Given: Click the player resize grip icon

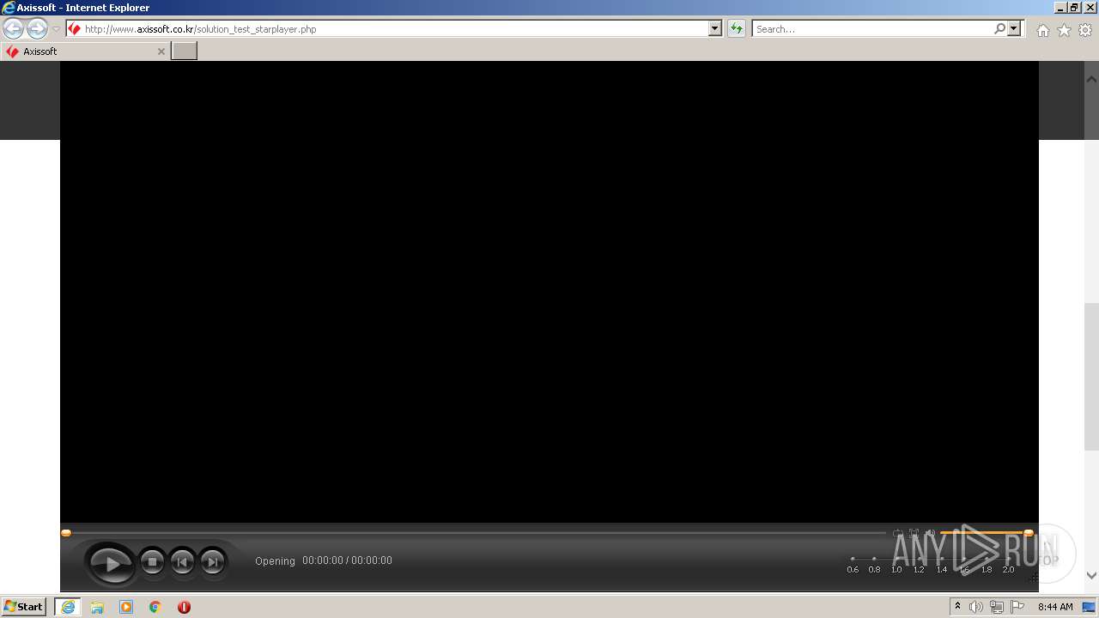Looking at the screenshot, I should (x=1032, y=579).
